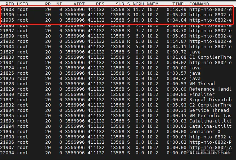Viewport: 236px width, 160px height.
Task: Click the 0:14.87 time value
Action: (x=177, y=41)
